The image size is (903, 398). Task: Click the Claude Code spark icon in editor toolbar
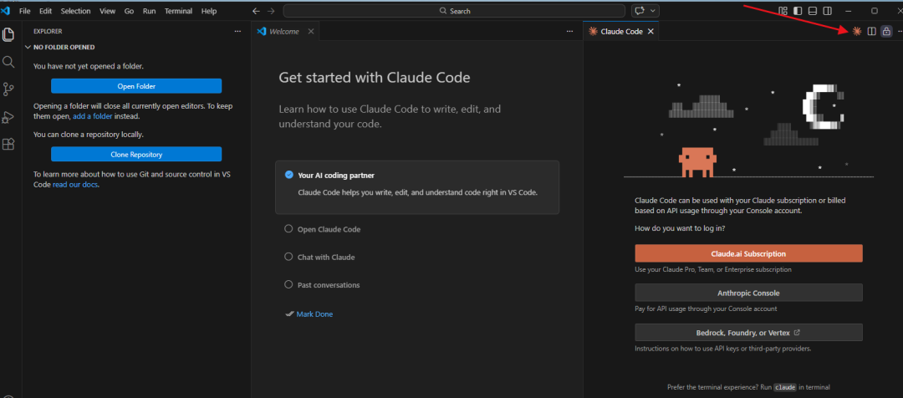(856, 32)
